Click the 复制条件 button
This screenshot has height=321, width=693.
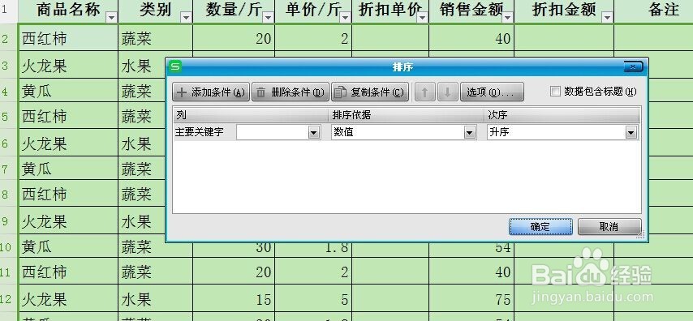(370, 92)
